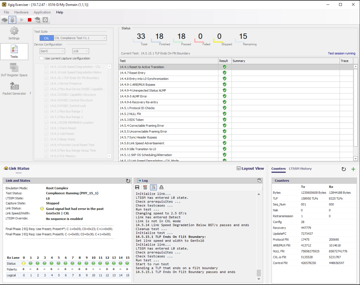360x285 pixels.
Task: Add a counter with green plus
Action: click(x=353, y=169)
